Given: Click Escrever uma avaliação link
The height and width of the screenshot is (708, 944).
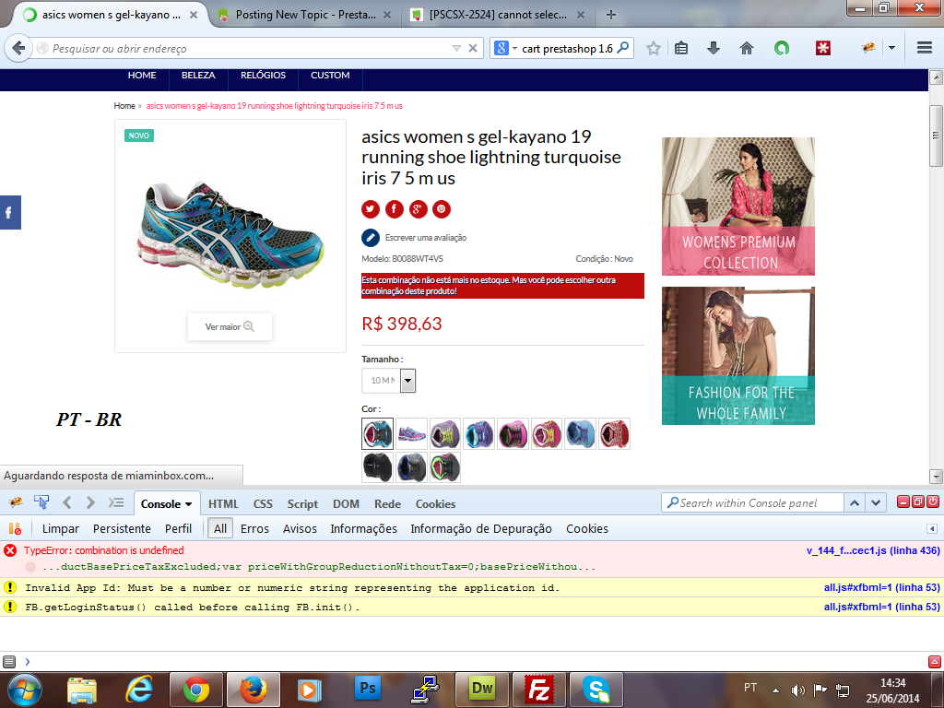Looking at the screenshot, I should [x=426, y=238].
